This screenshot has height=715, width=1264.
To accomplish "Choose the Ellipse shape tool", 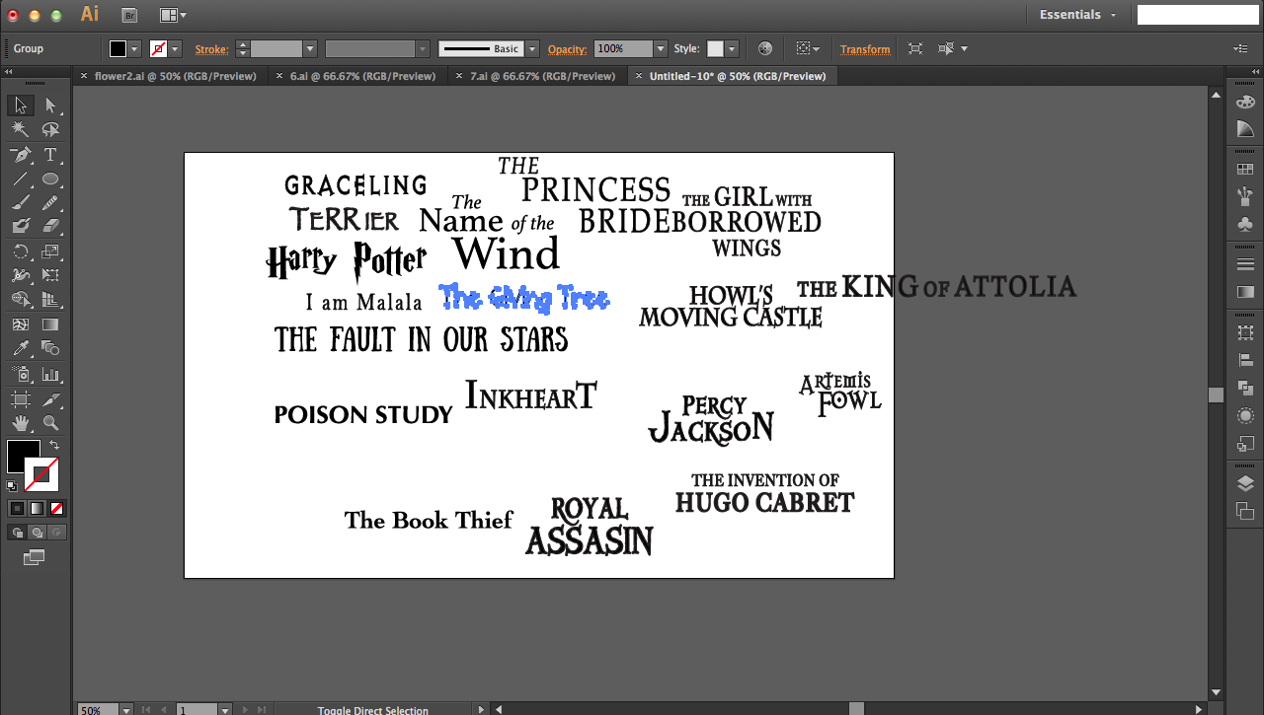I will point(50,179).
